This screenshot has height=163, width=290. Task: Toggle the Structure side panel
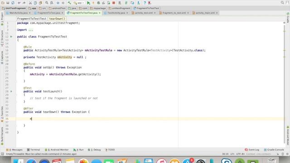pyautogui.click(x=2, y=38)
